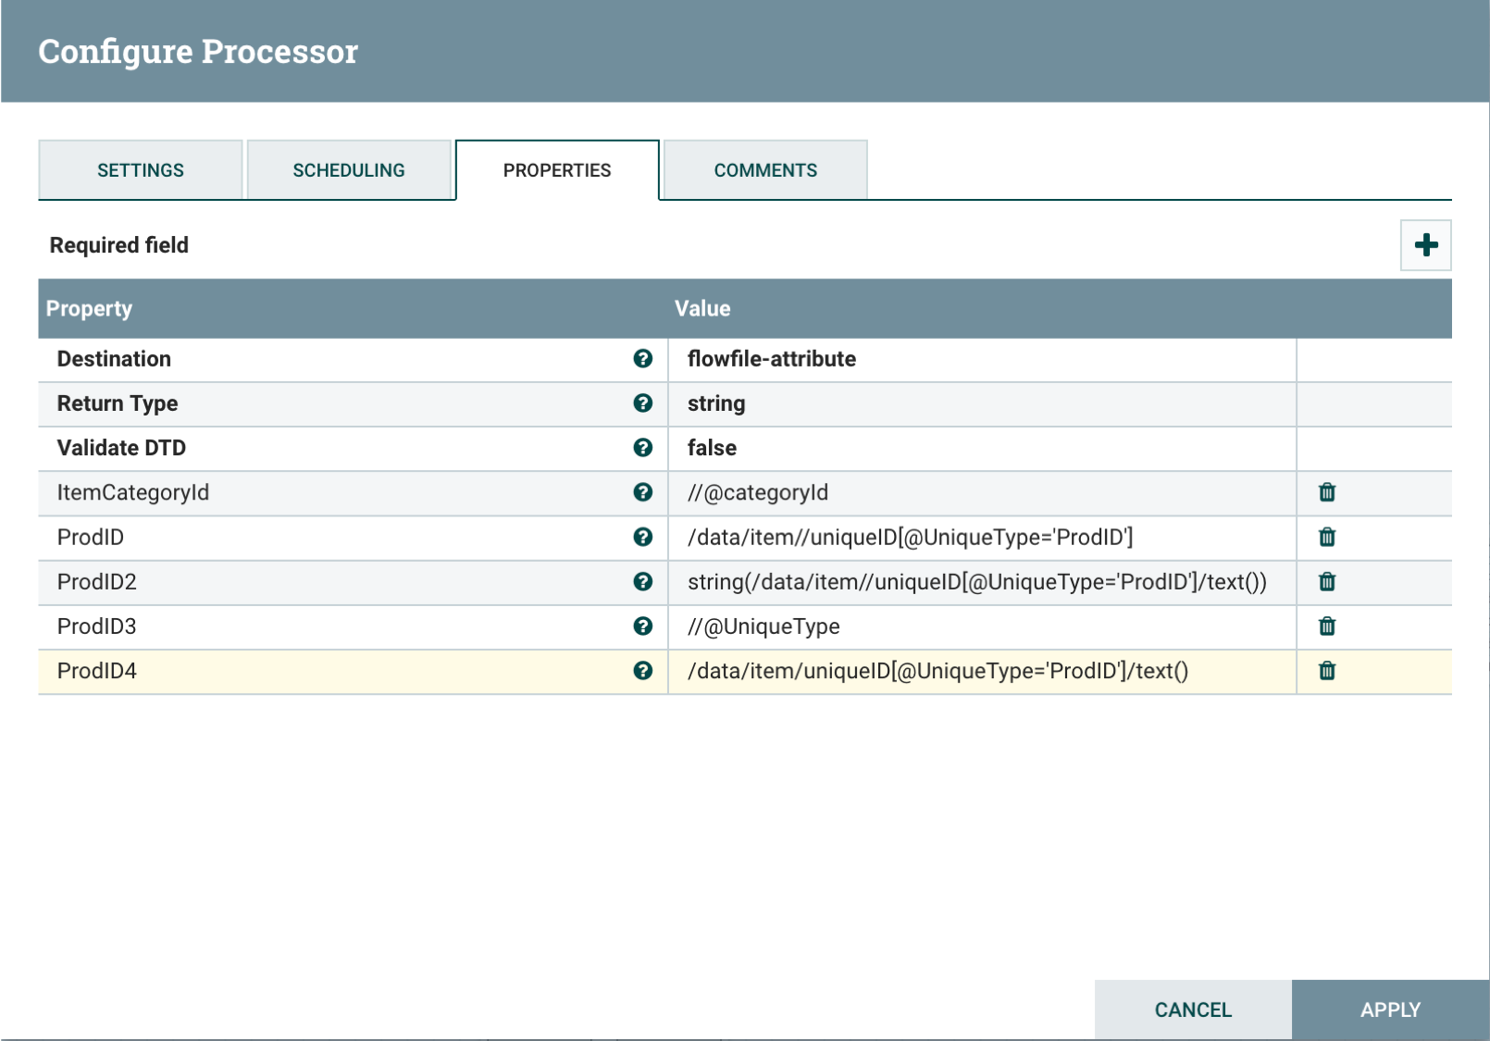This screenshot has width=1490, height=1041.
Task: Switch to the Comments tab
Action: pos(764,169)
